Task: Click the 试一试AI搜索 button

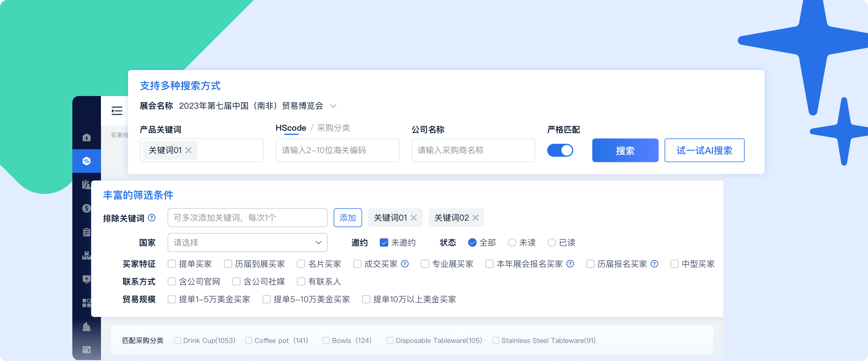Action: (x=704, y=150)
